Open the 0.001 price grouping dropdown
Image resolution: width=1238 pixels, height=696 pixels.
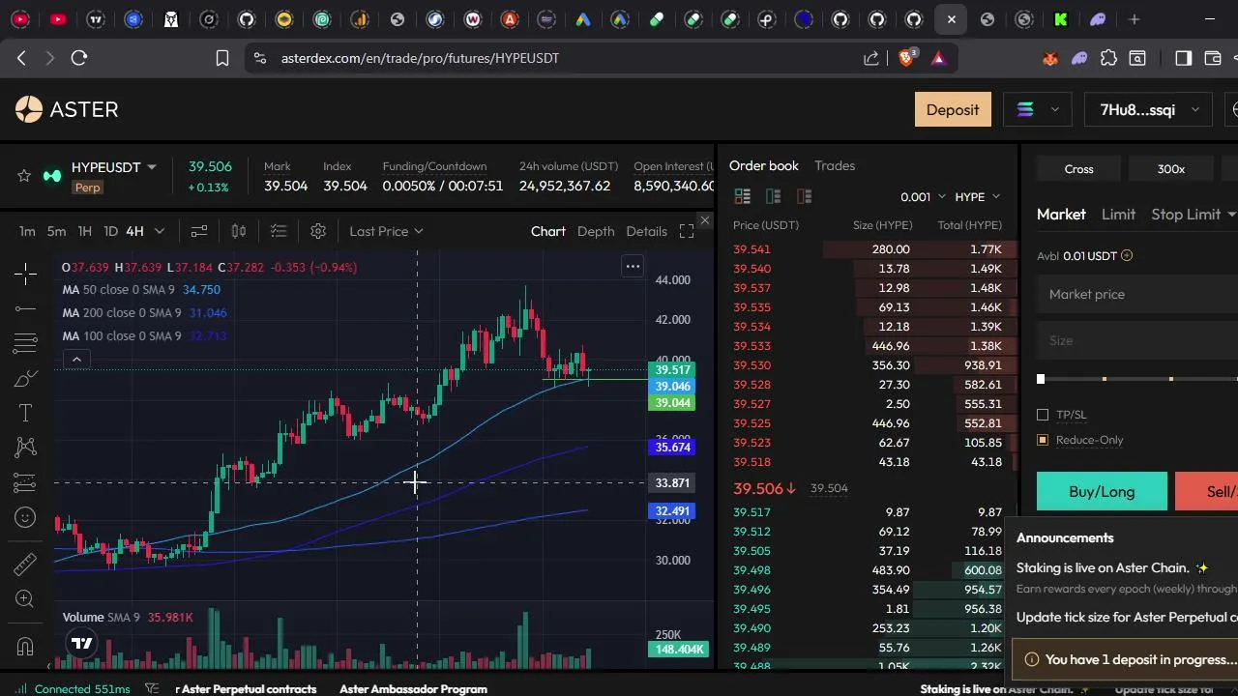(x=923, y=196)
